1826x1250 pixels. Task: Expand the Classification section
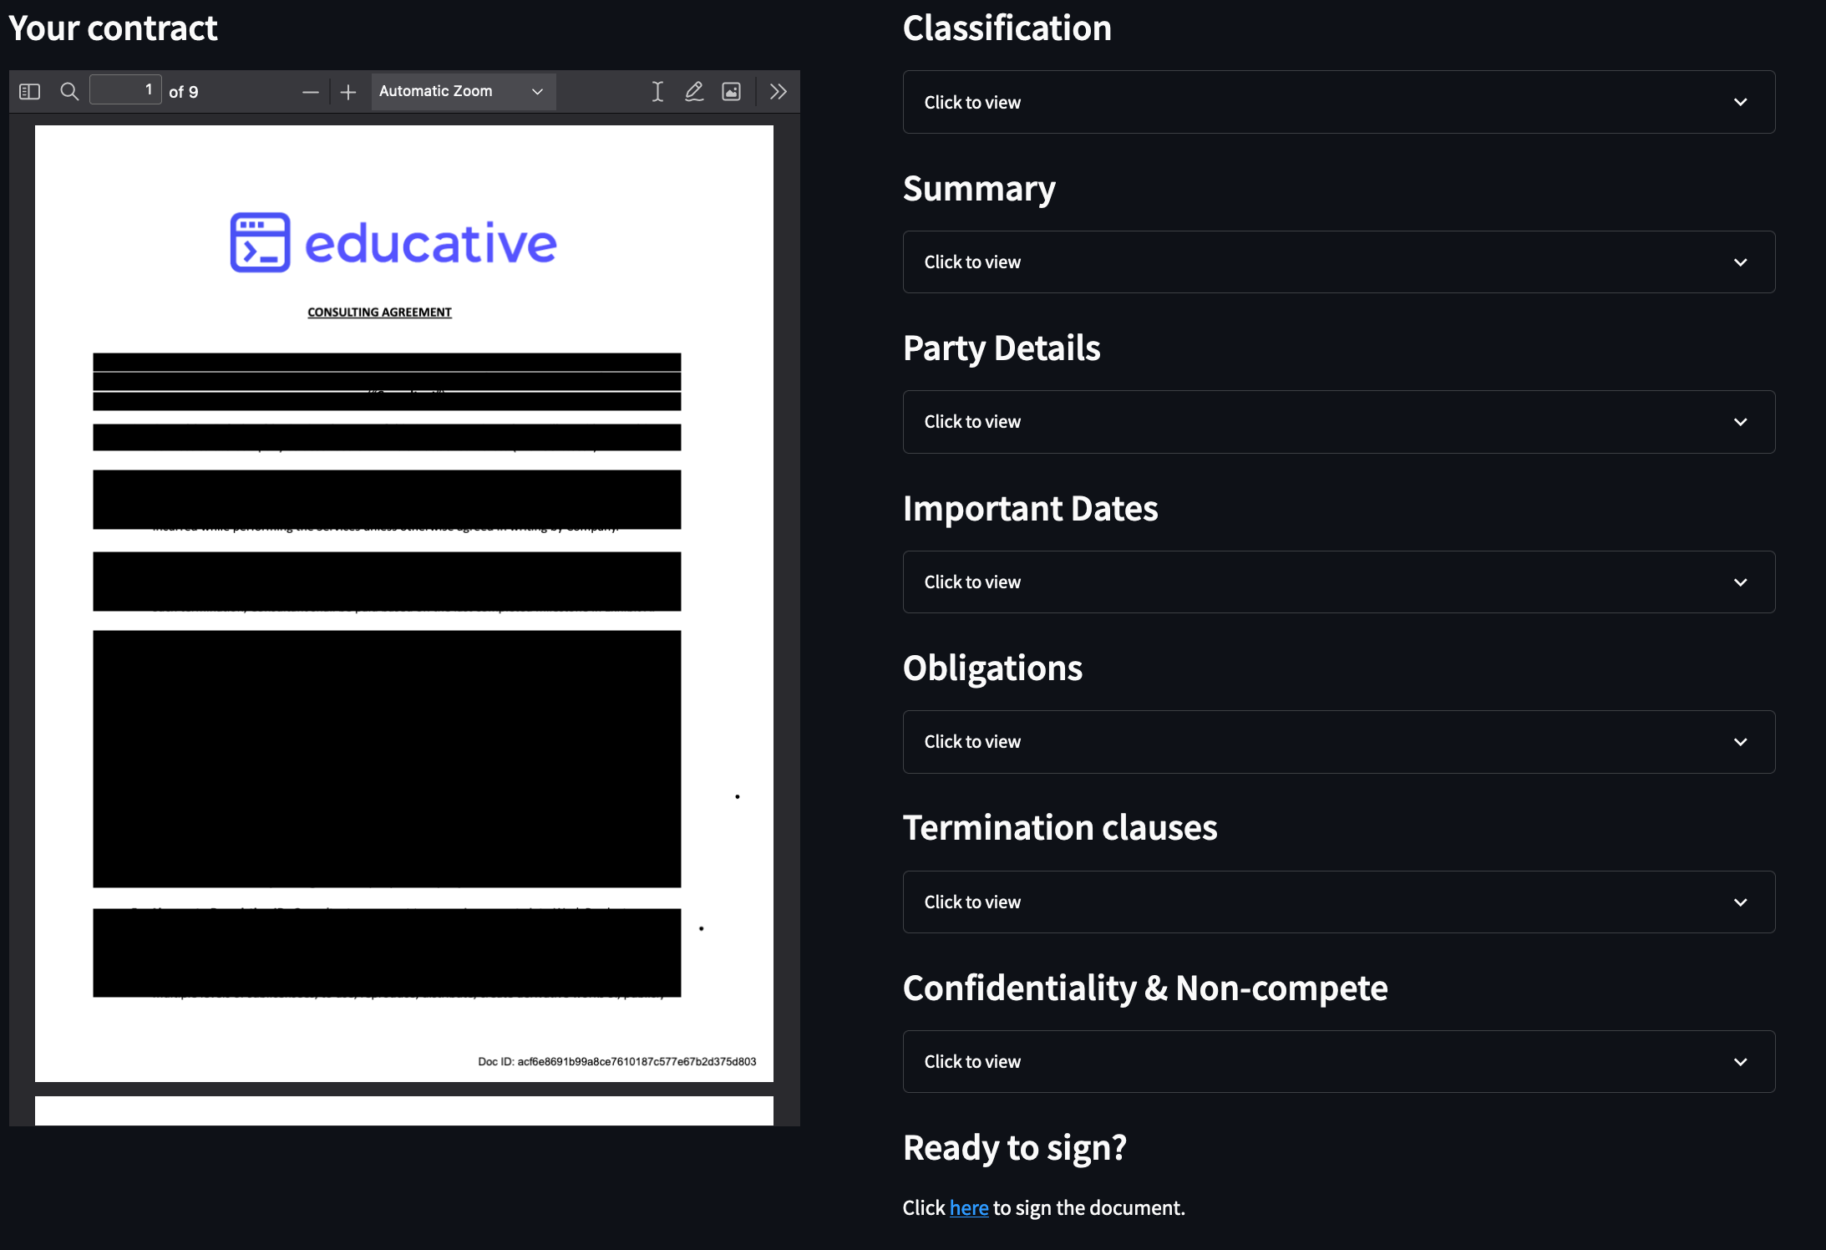[x=1338, y=102]
